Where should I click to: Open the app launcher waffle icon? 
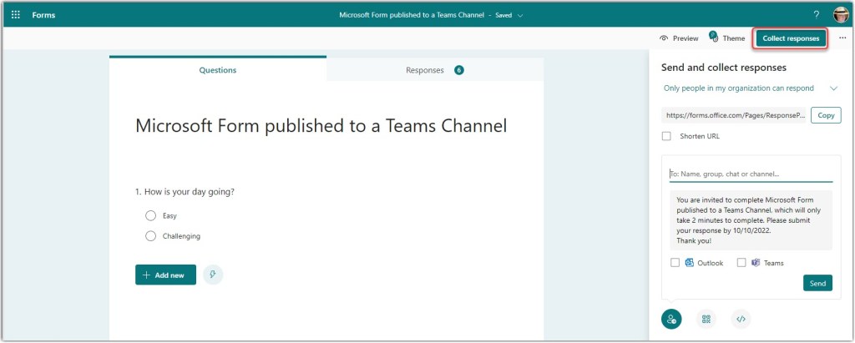pyautogui.click(x=16, y=14)
